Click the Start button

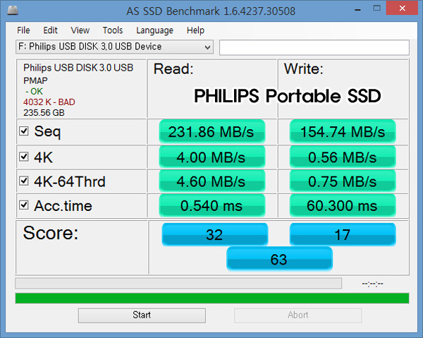point(142,315)
